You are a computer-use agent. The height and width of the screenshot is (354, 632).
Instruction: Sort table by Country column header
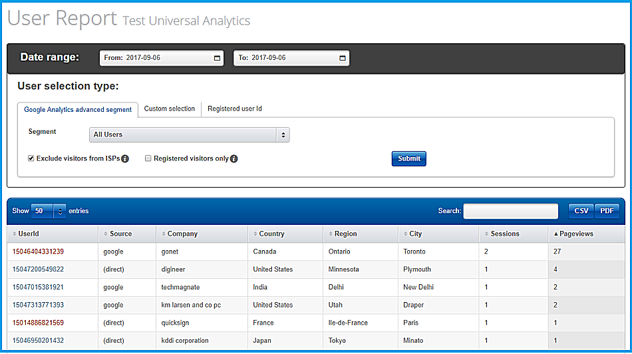coord(271,234)
